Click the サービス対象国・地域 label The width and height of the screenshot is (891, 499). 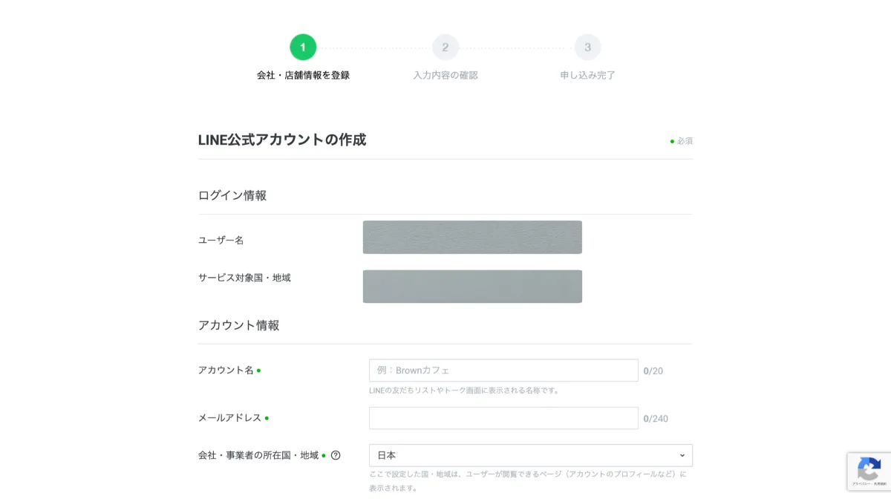click(x=244, y=278)
